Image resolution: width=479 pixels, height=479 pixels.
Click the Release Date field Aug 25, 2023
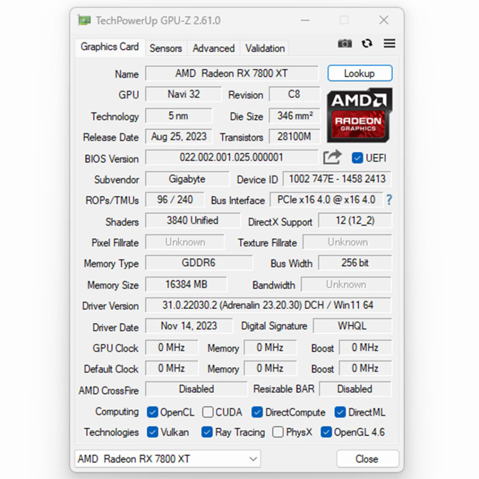[179, 137]
